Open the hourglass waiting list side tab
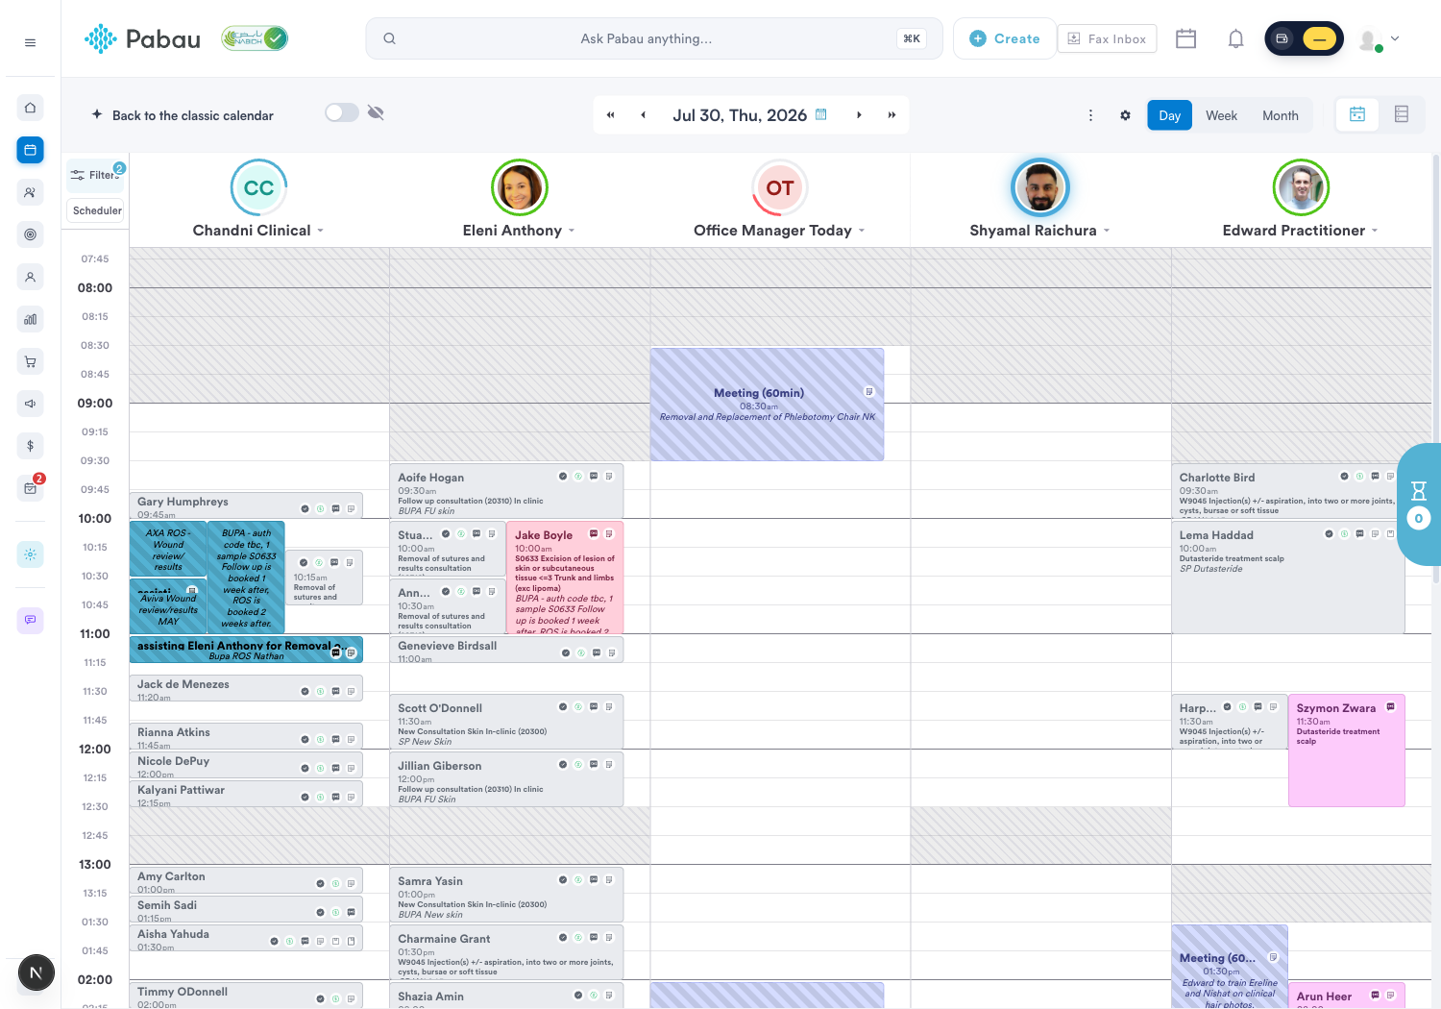Screen dimensions: 1441x1009 (x=1419, y=504)
